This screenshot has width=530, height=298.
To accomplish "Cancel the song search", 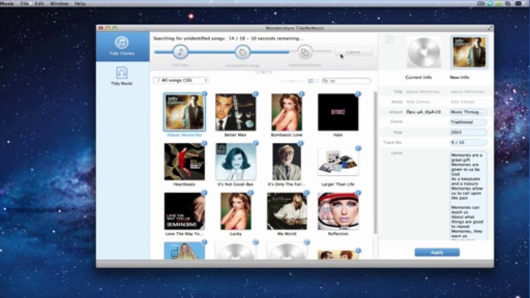I will [353, 52].
